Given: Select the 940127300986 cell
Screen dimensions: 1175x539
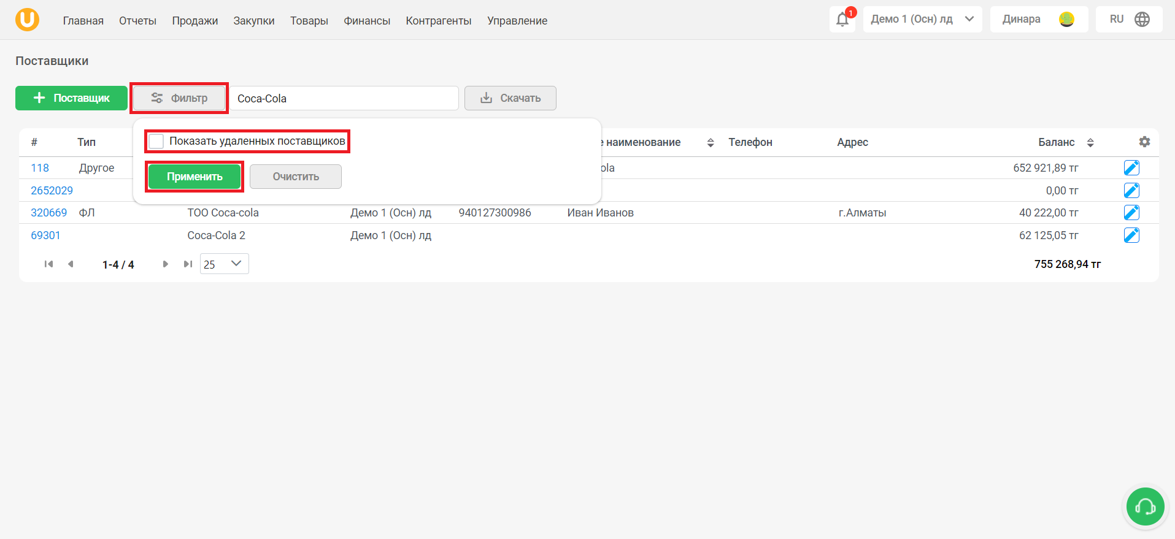Looking at the screenshot, I should pos(495,213).
